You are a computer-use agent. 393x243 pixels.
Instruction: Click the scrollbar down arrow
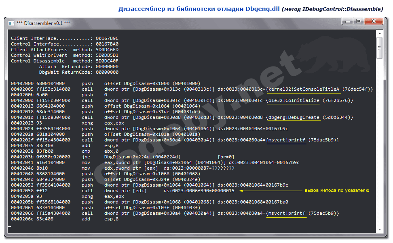coord(379,230)
